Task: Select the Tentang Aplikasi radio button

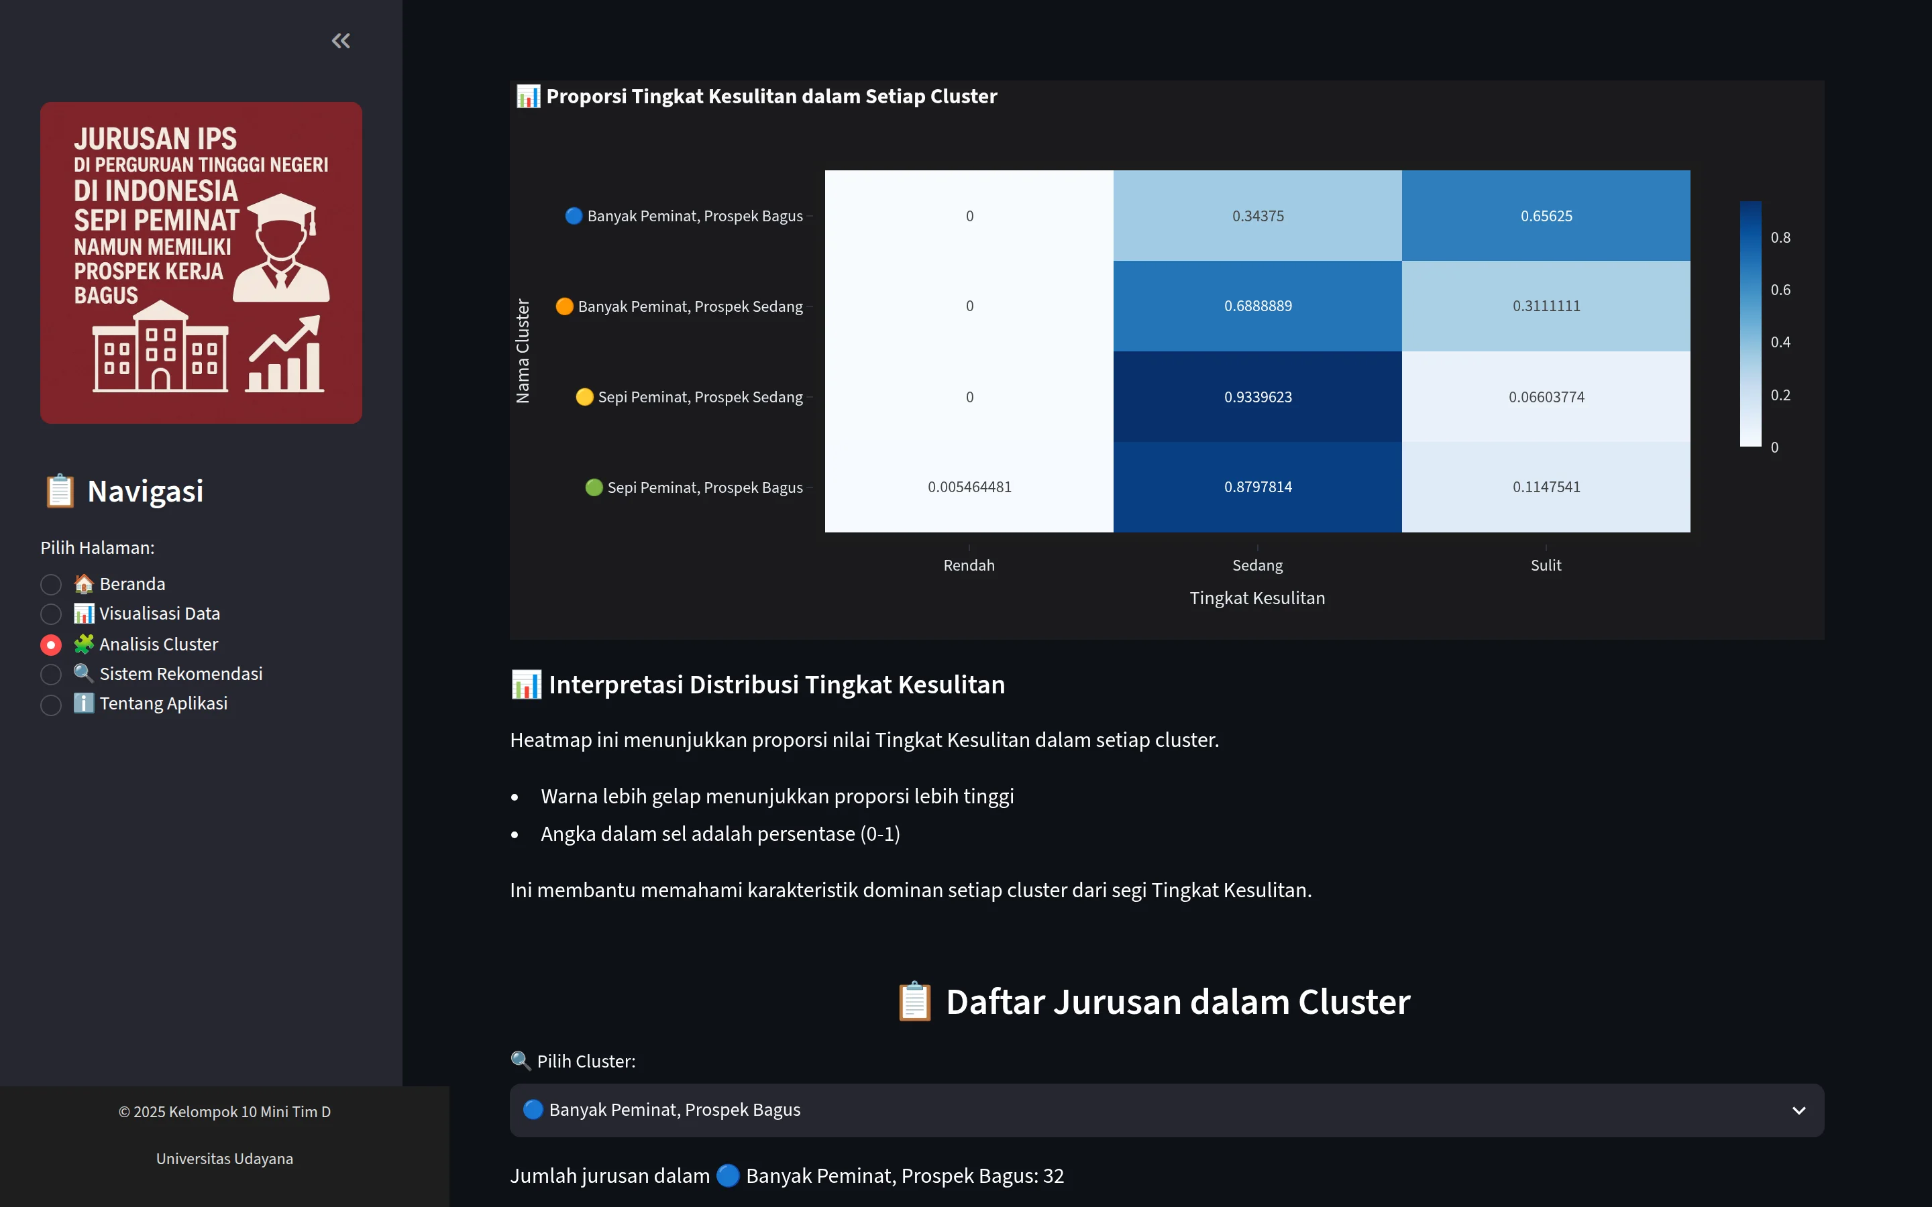Action: coord(51,705)
